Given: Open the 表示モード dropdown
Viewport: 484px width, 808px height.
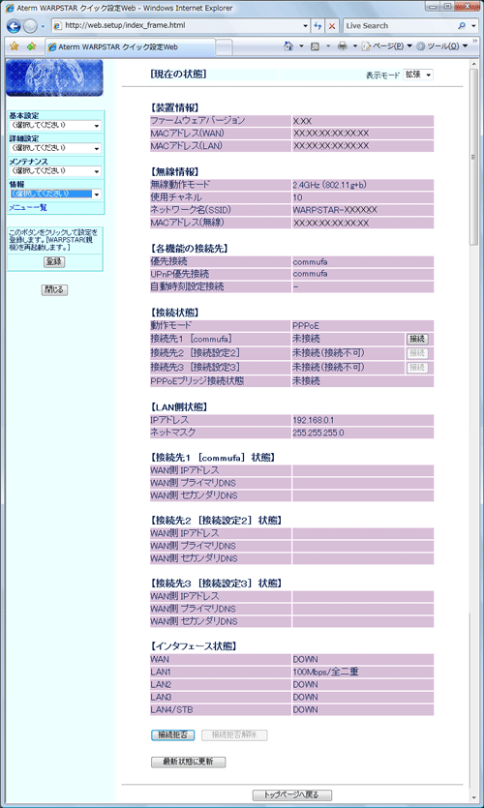Looking at the screenshot, I should (418, 75).
